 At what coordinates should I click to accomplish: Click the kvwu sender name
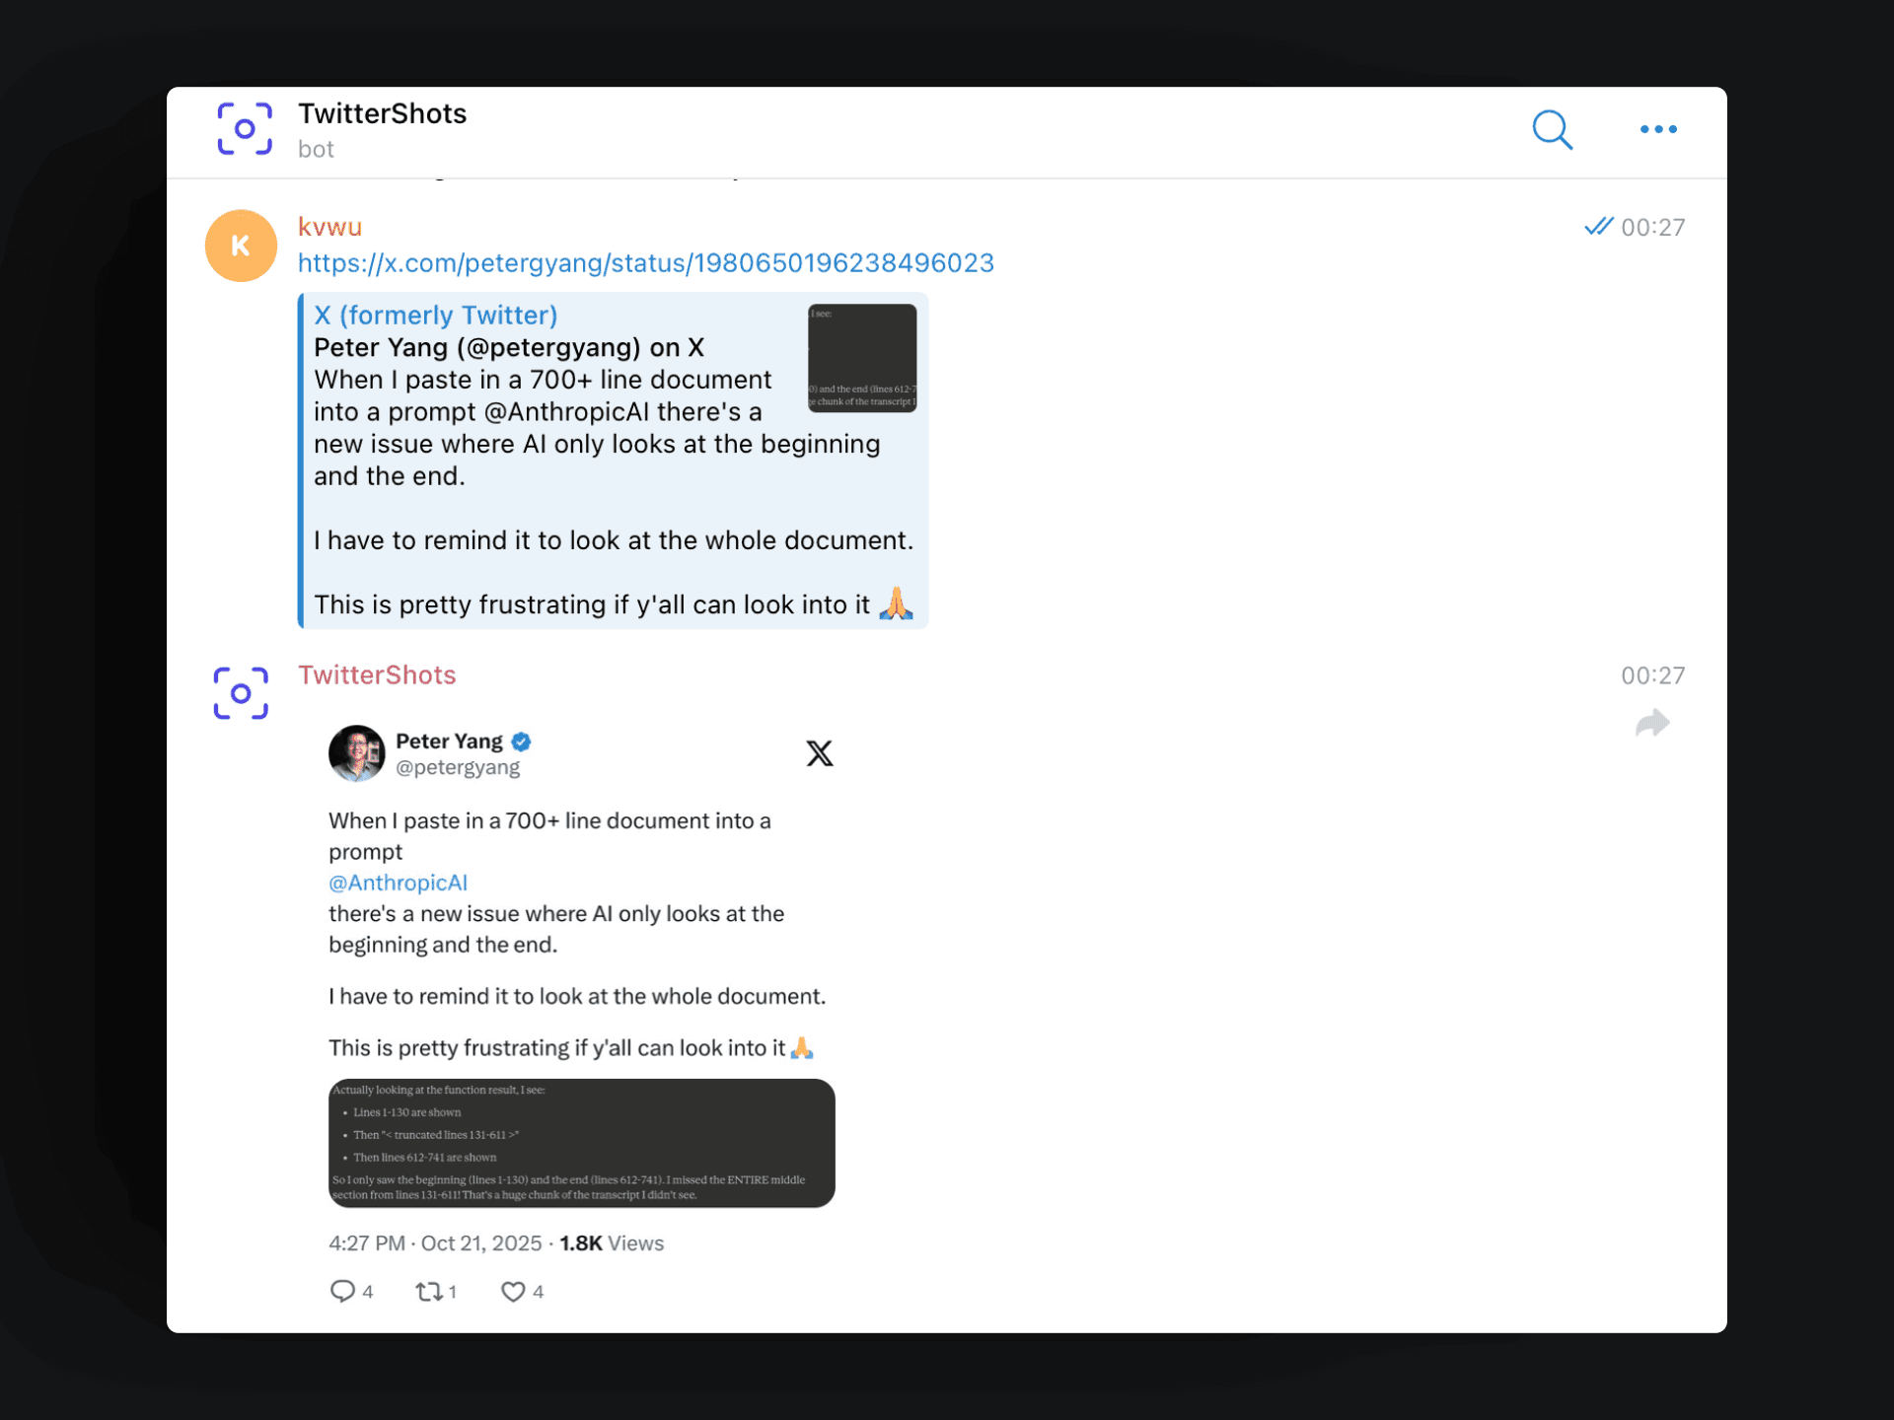pos(329,226)
